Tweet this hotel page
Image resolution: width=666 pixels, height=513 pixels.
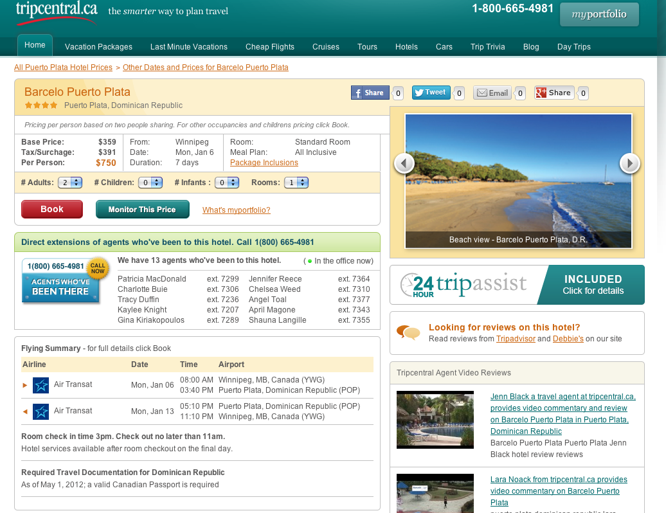coord(431,93)
